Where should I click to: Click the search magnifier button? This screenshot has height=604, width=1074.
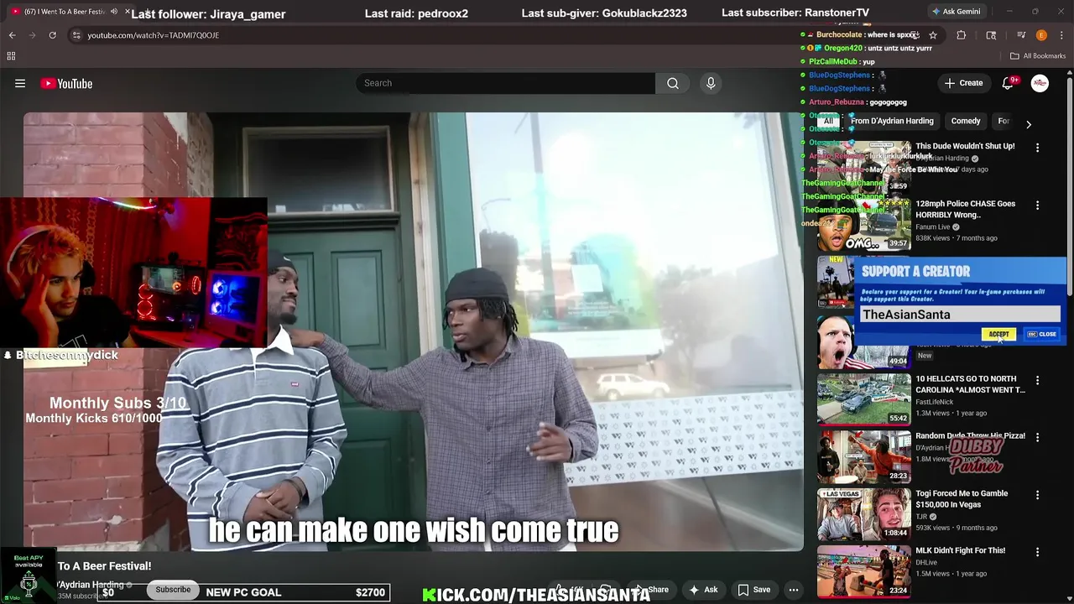(673, 83)
